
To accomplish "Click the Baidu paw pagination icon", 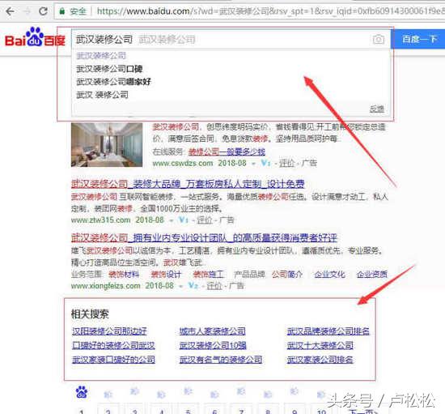I will (x=82, y=392).
